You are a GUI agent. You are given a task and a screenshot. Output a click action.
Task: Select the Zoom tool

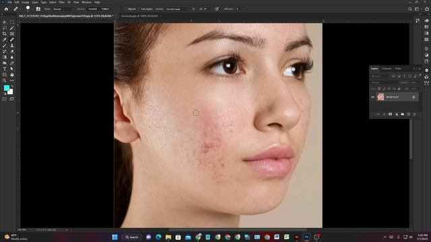[x=5, y=81]
